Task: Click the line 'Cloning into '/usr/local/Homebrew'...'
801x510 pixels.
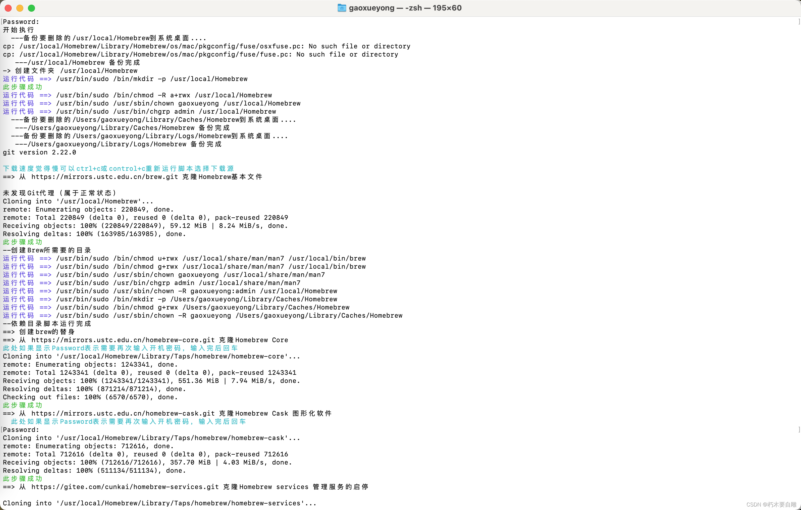Action: pos(78,201)
